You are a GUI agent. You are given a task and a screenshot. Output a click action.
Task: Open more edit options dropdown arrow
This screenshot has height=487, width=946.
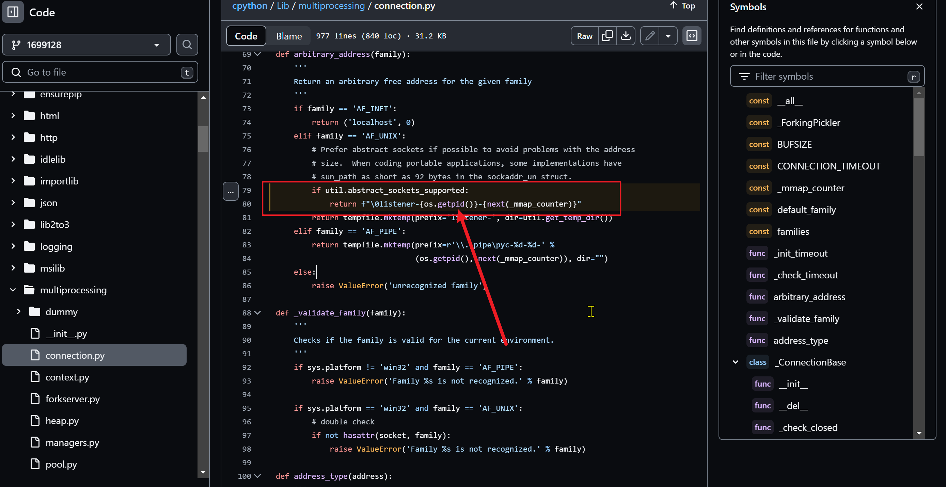tap(668, 36)
